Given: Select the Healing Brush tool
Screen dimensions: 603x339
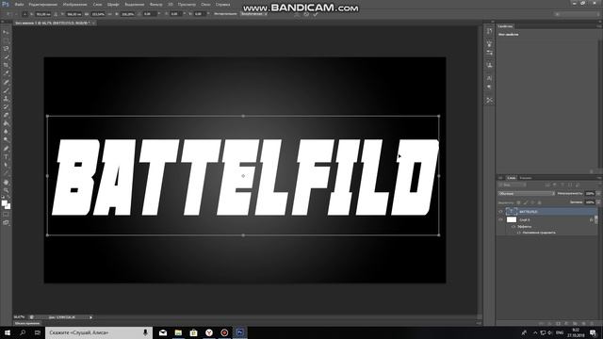Looking at the screenshot, I should point(6,82).
